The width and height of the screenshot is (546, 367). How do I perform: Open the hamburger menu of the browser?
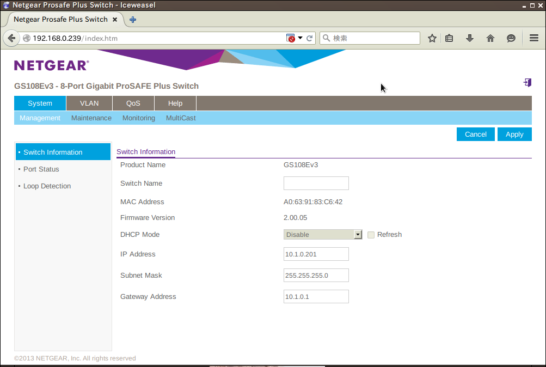tap(534, 38)
